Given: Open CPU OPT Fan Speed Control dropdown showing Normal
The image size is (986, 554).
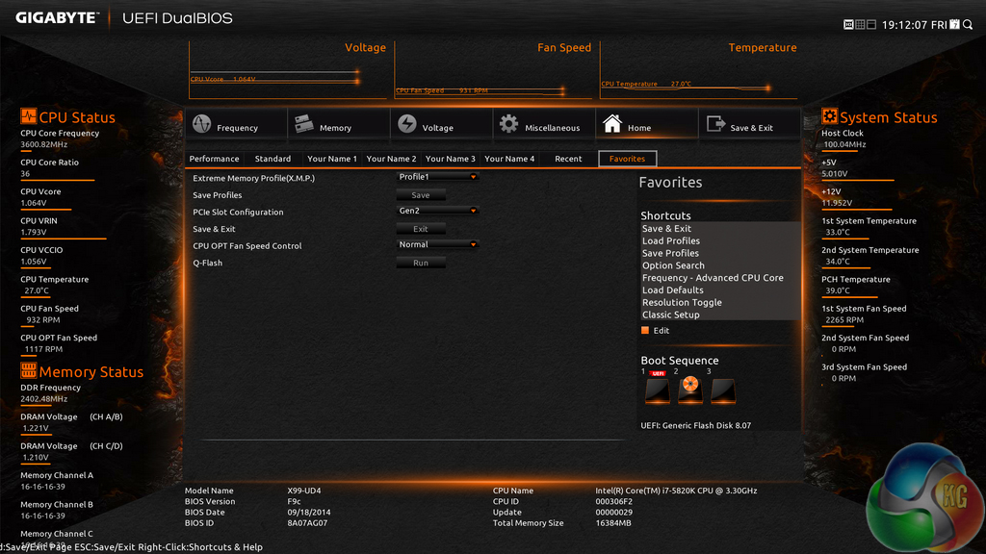Looking at the screenshot, I should coord(438,245).
